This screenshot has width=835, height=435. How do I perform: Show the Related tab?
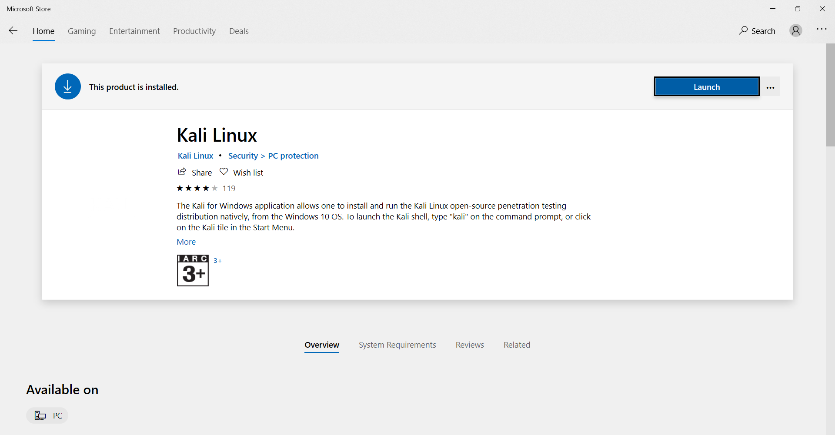[517, 345]
